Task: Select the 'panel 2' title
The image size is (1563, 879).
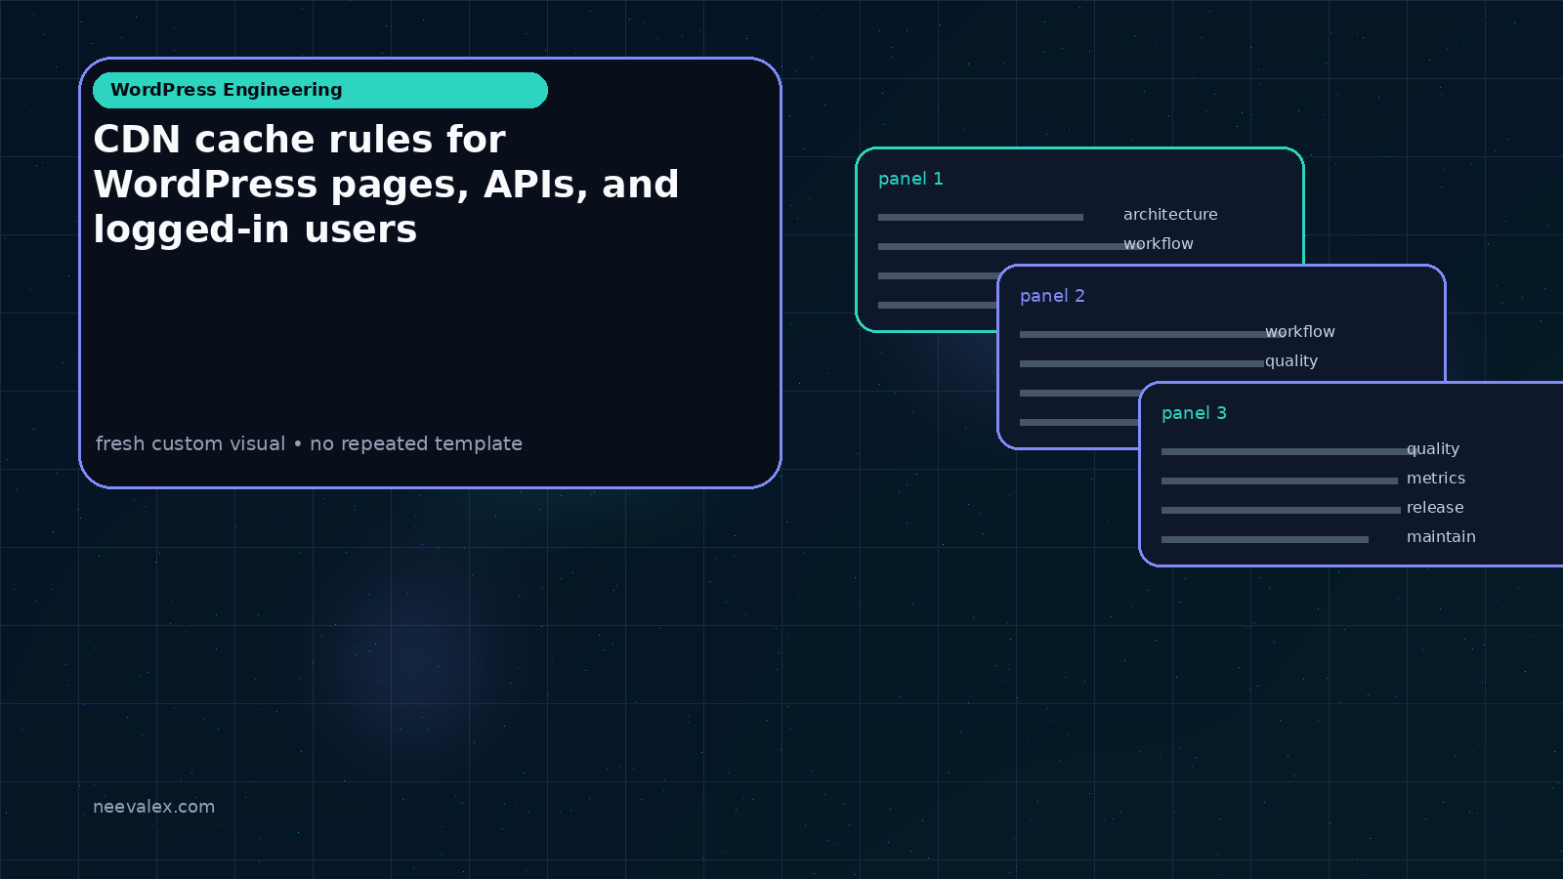Action: point(1052,296)
